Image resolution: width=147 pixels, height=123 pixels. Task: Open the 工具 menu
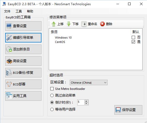tap(19, 11)
